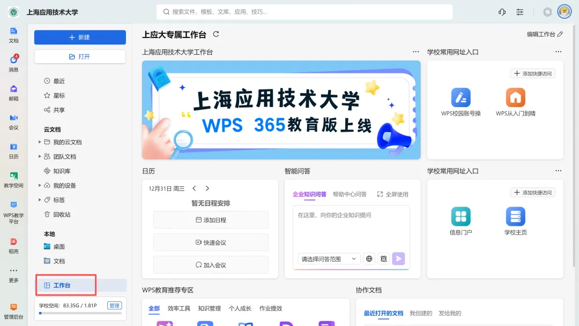
Task: Open the 文档 sidebar icon
Action: [x=13, y=35]
